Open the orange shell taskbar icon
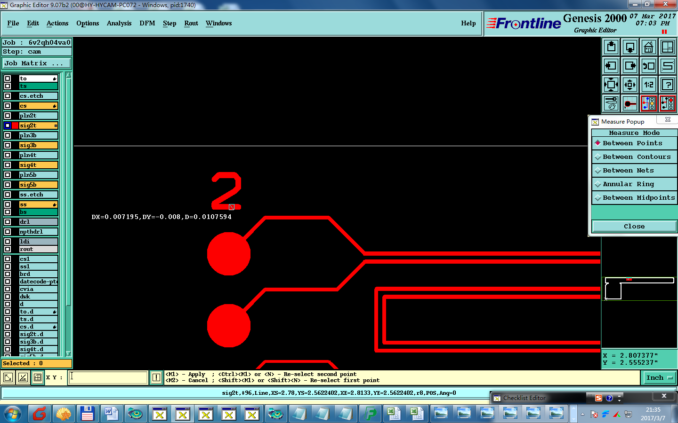This screenshot has height=423, width=678. tap(64, 414)
